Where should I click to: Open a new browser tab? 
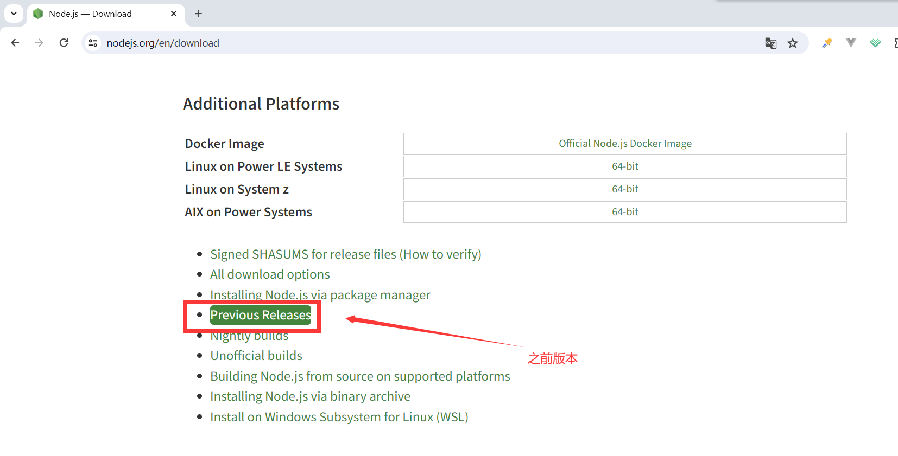click(199, 14)
